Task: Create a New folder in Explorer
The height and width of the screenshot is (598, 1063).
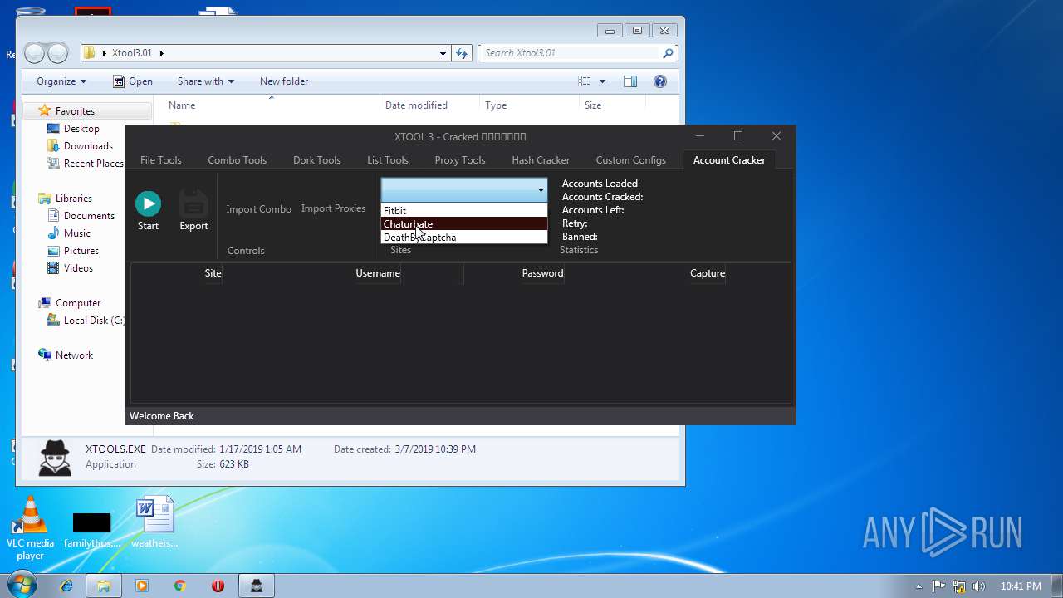Action: (x=283, y=81)
